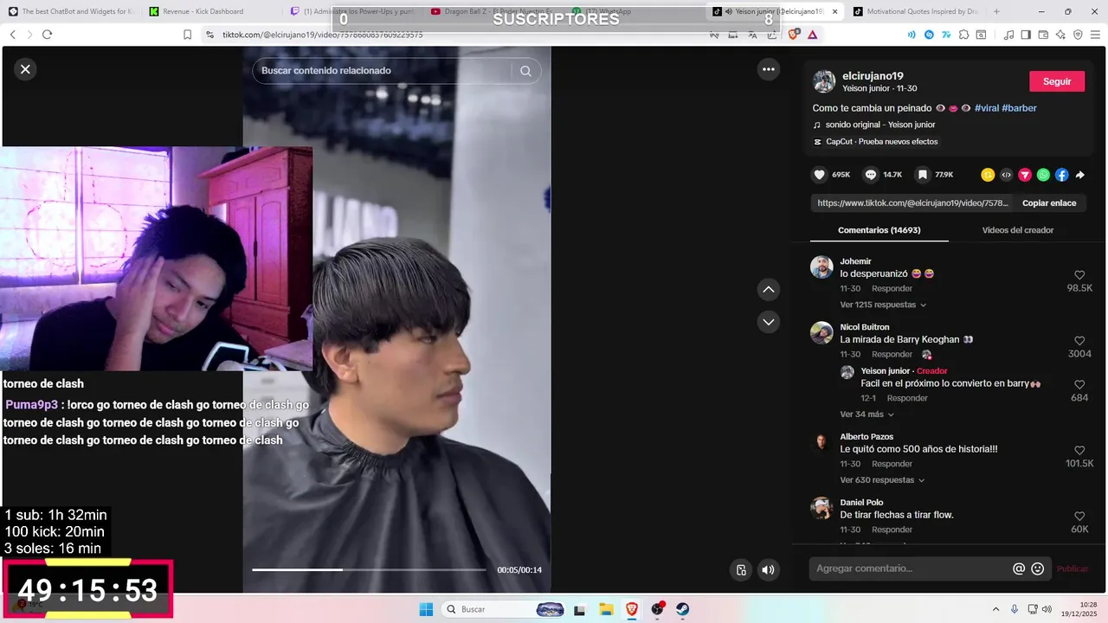Click 'Buscar contenido relacionado' search field
The width and height of the screenshot is (1108, 623).
(x=383, y=71)
